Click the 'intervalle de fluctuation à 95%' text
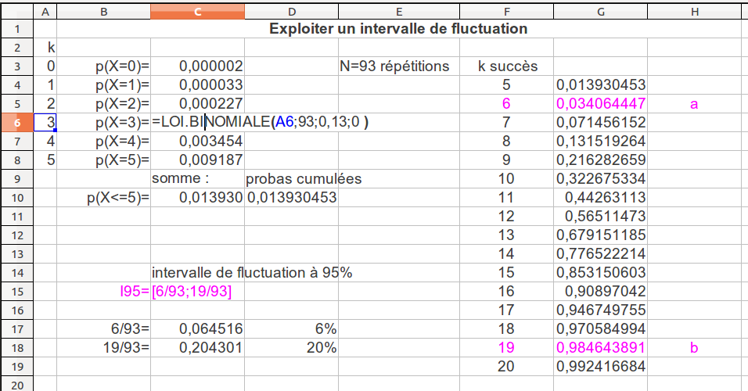Image resolution: width=748 pixels, height=391 pixels. click(x=252, y=273)
